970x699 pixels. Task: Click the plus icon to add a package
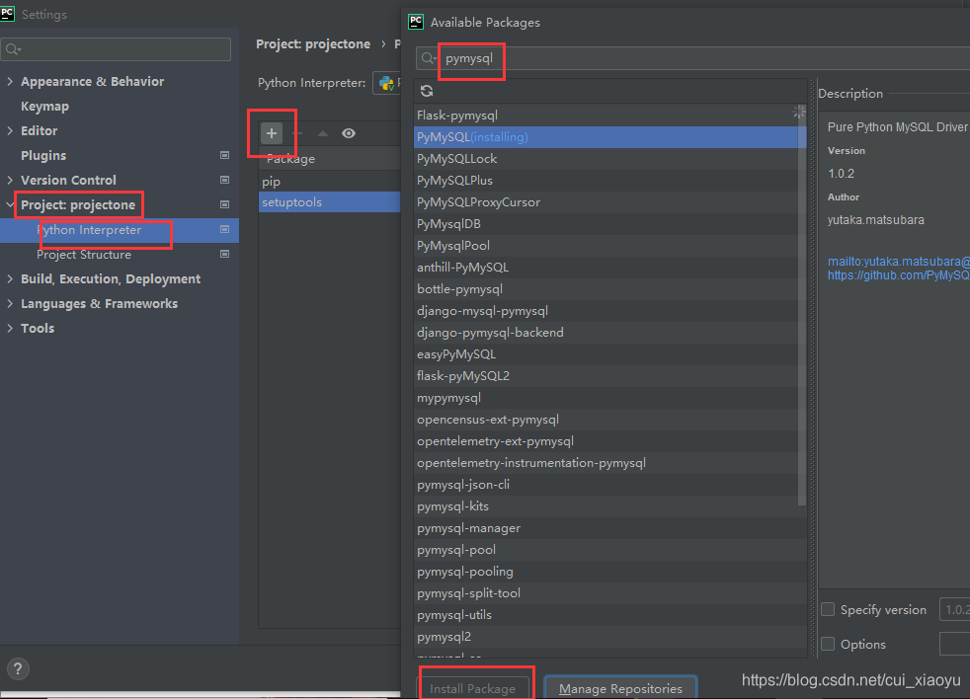pos(271,133)
